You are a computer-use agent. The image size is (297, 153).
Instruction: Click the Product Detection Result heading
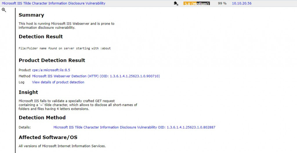pos(52,60)
